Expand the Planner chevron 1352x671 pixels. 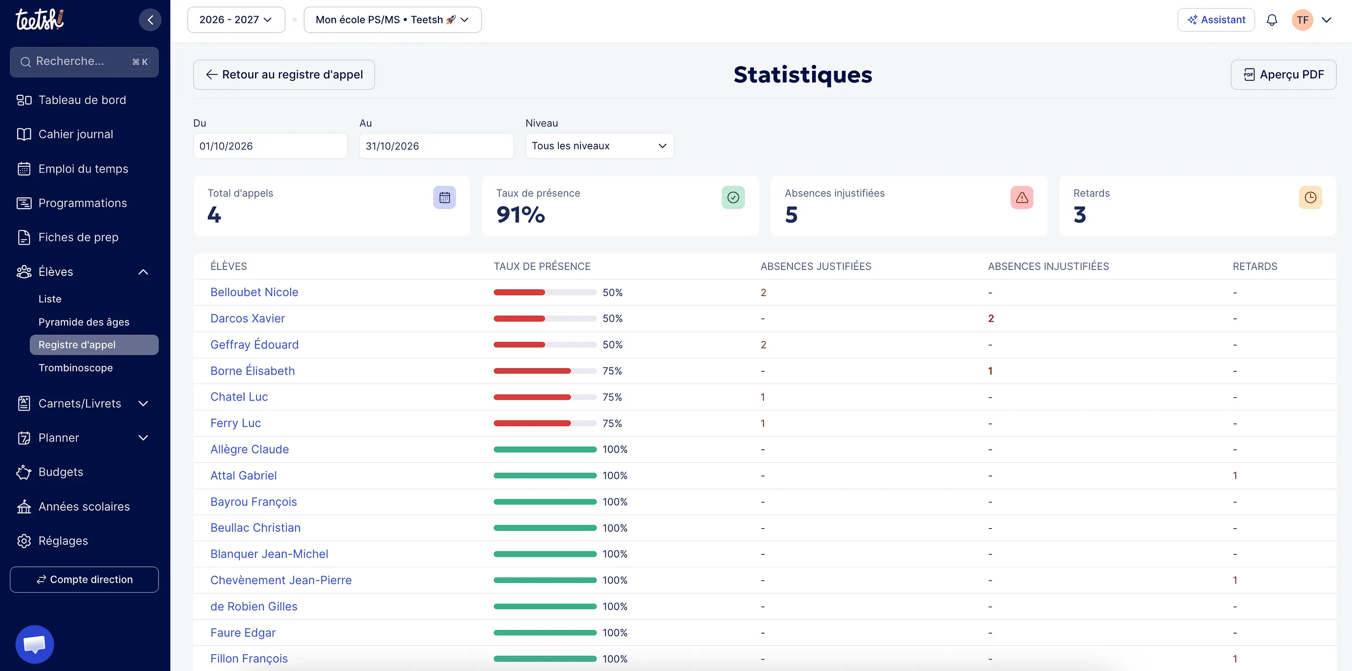coord(143,438)
